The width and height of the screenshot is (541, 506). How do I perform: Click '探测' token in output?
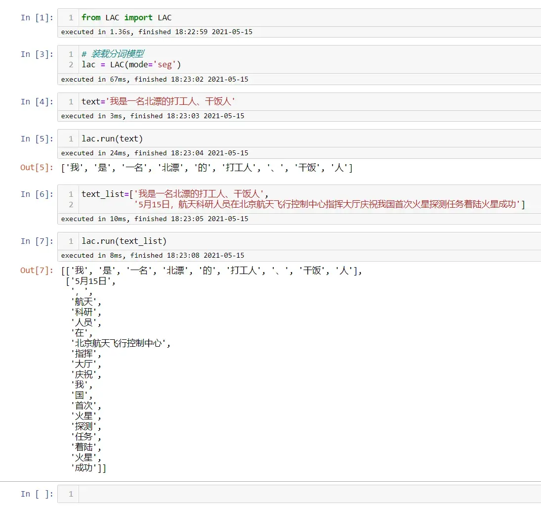(84, 426)
